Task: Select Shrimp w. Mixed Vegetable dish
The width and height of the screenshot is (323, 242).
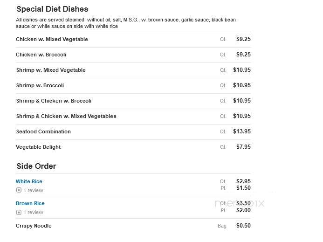Action: [51, 70]
